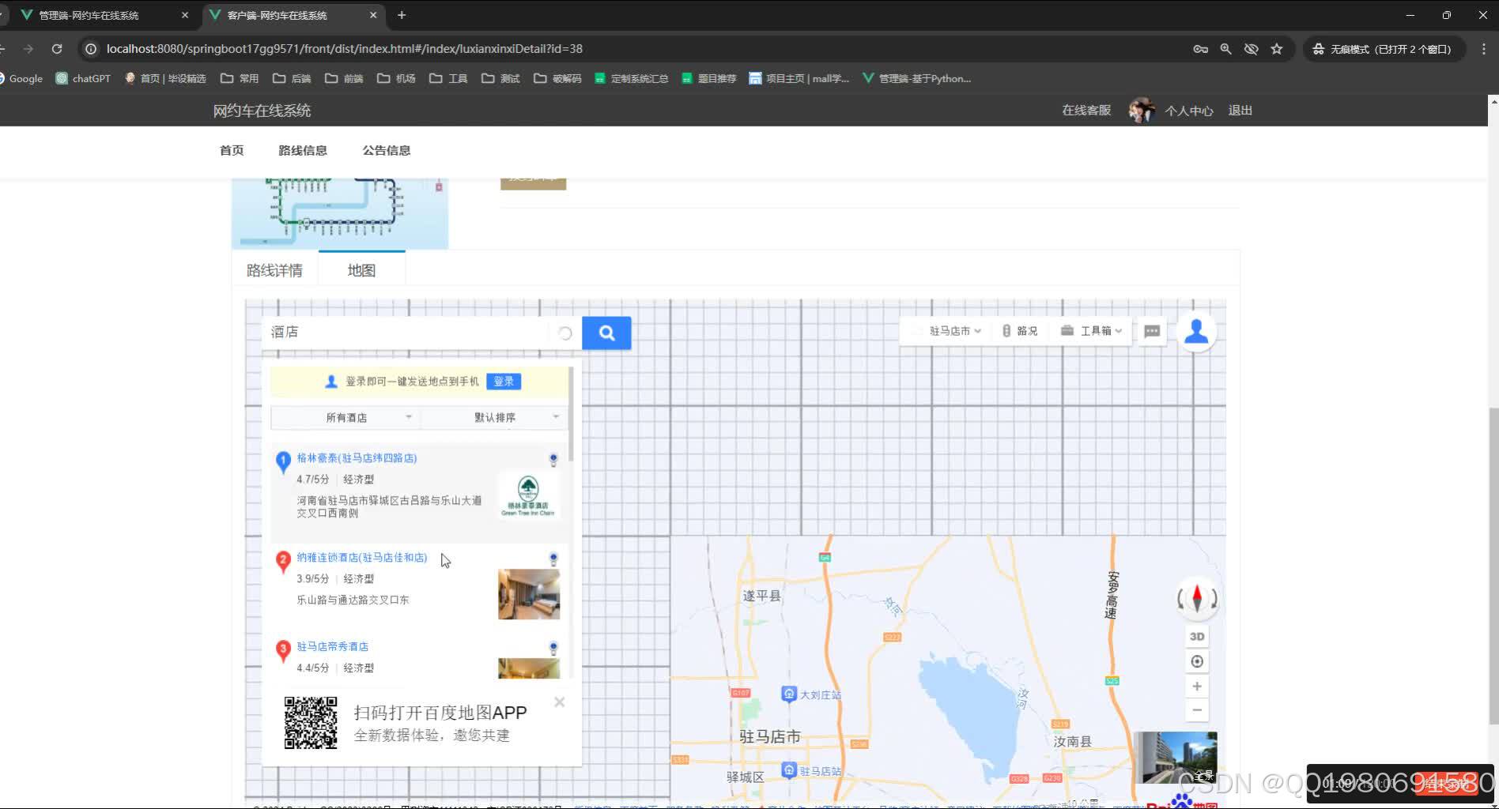Switch map to 3D view
Image resolution: width=1499 pixels, height=809 pixels.
point(1196,636)
